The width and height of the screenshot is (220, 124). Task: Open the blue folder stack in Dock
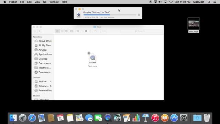pyautogui.click(x=197, y=118)
